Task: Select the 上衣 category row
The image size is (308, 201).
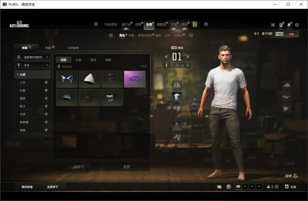Action: [x=33, y=82]
